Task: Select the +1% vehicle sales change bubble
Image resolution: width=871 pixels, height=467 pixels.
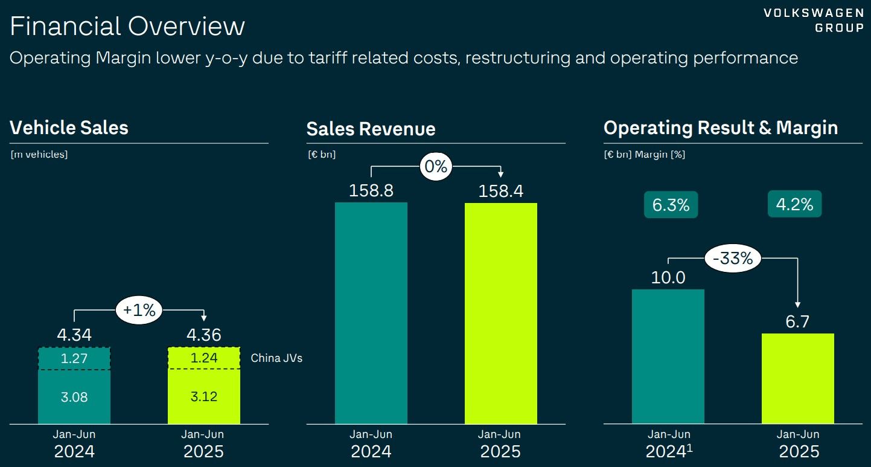Action: (139, 311)
